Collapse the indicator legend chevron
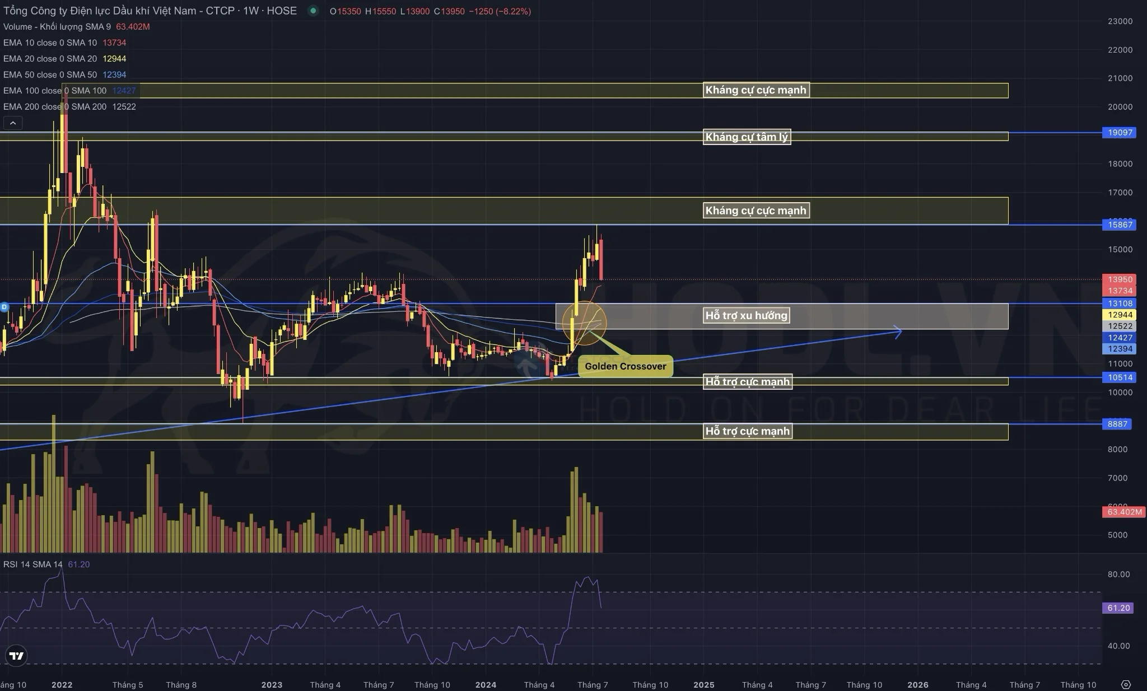Image resolution: width=1147 pixels, height=691 pixels. [x=13, y=123]
